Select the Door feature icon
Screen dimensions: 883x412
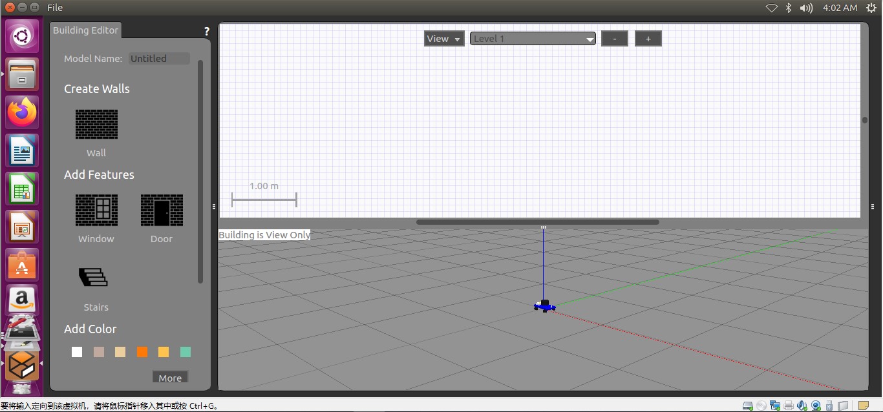[x=162, y=211]
